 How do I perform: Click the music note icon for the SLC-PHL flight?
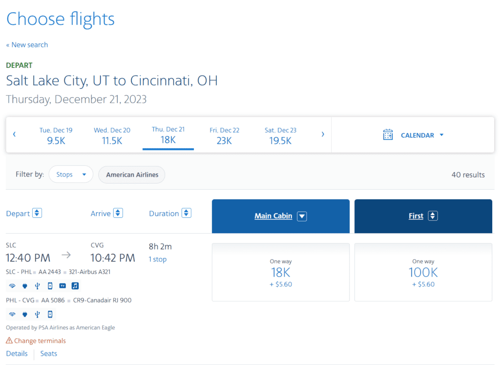click(75, 286)
